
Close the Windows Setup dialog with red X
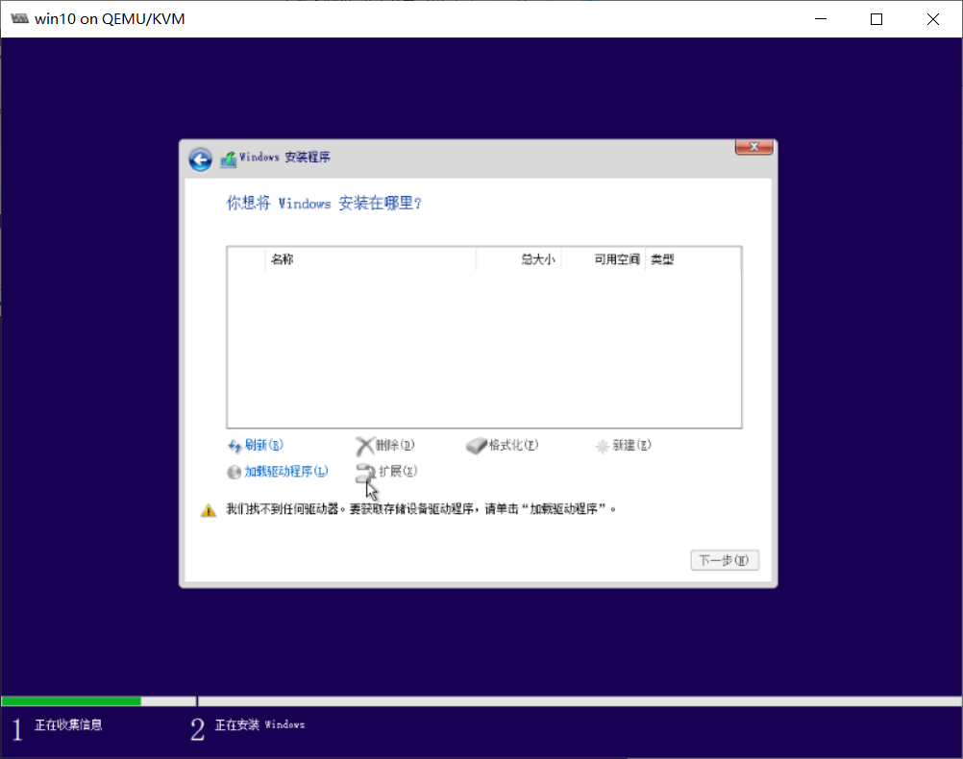pyautogui.click(x=754, y=147)
